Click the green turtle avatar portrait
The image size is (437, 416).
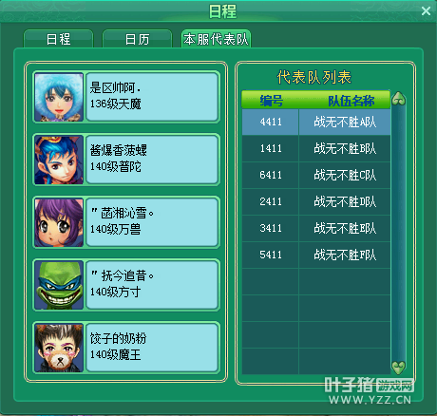pyautogui.click(x=59, y=285)
